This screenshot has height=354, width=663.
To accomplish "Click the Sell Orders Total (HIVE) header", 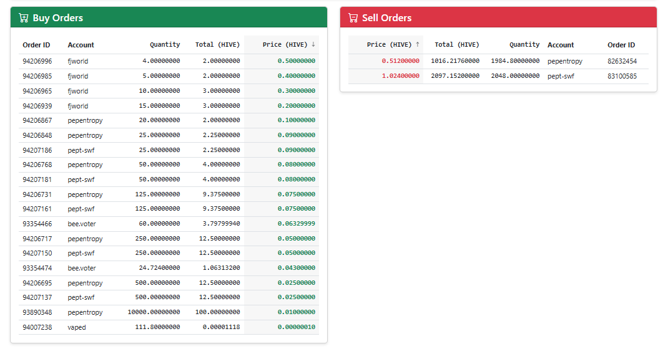I will click(x=457, y=45).
